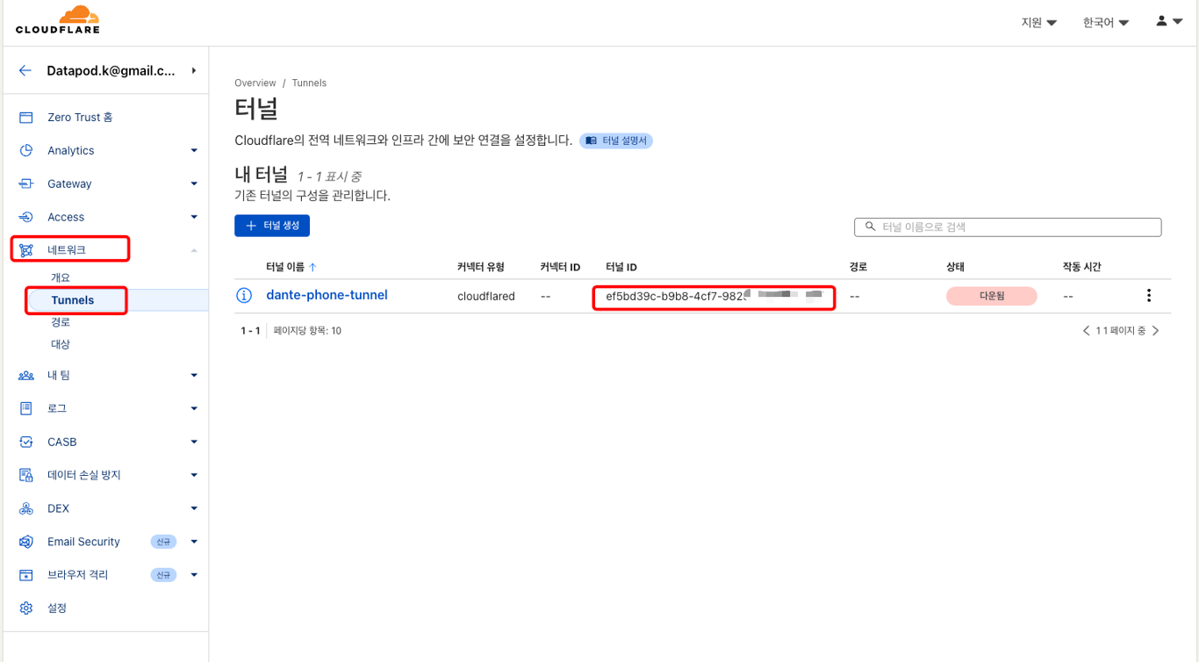
Task: Expand the Email Security menu arrow
Action: 194,543
